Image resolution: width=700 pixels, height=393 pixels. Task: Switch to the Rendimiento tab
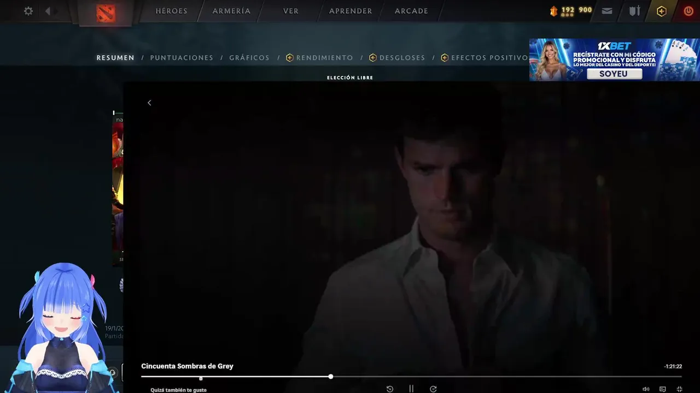pyautogui.click(x=320, y=58)
